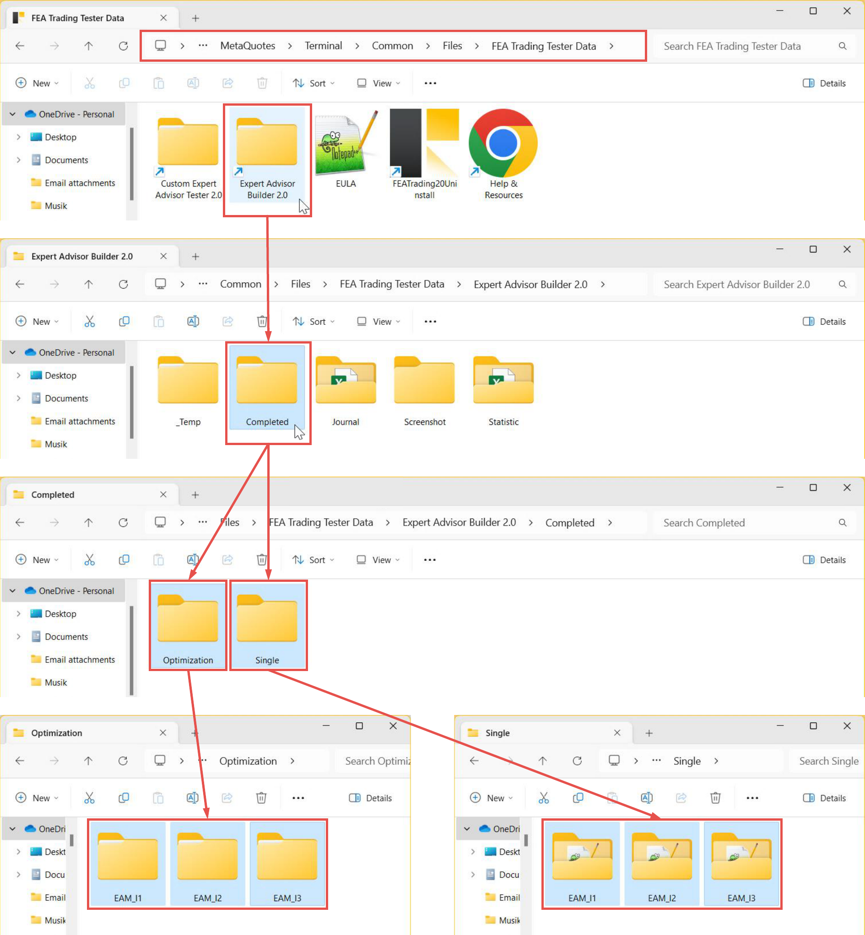Close the Optimization tab

coord(163,733)
